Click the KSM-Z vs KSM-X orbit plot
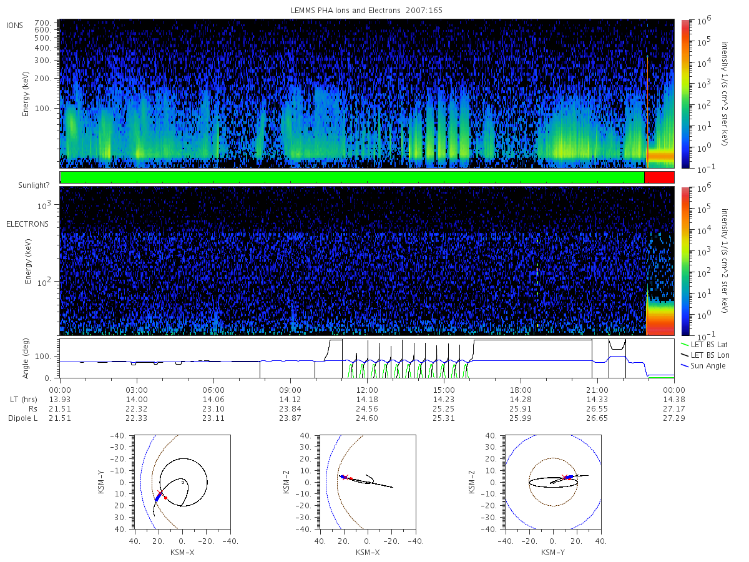The width and height of the screenshot is (749, 562). click(x=367, y=481)
